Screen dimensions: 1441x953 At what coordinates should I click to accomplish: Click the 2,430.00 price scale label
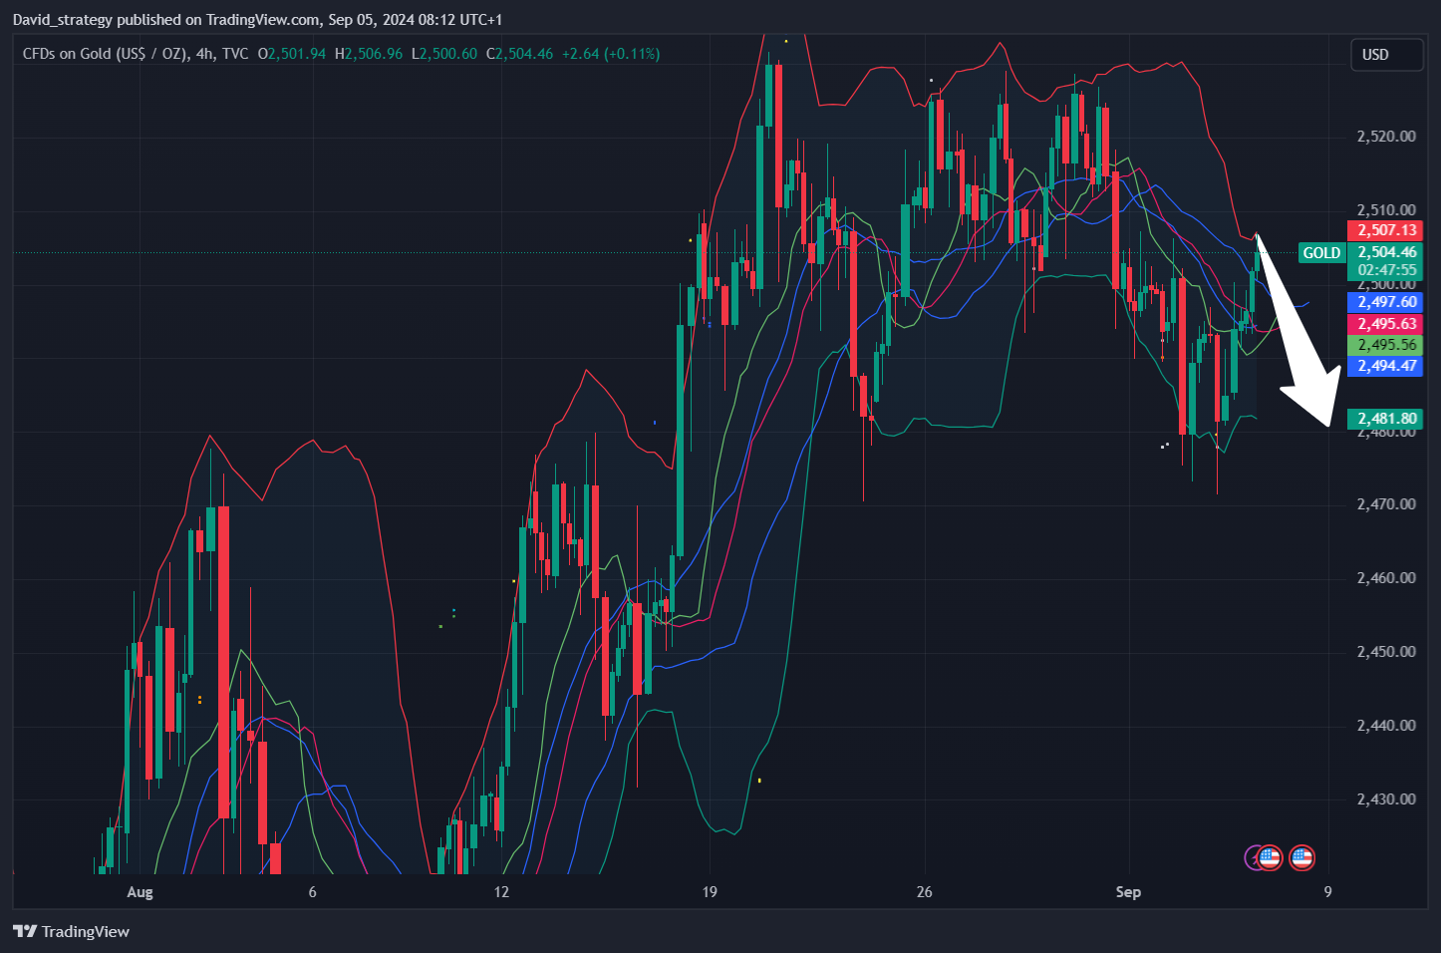pos(1386,799)
